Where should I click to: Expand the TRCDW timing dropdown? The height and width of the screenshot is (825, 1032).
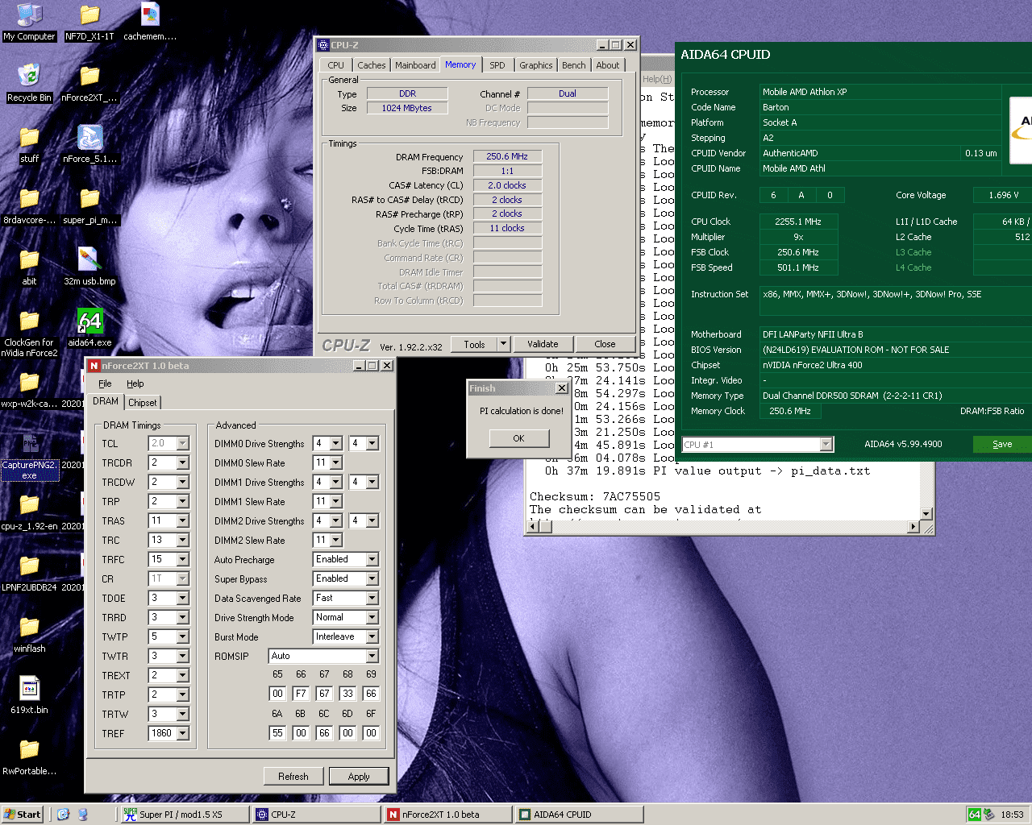click(183, 483)
